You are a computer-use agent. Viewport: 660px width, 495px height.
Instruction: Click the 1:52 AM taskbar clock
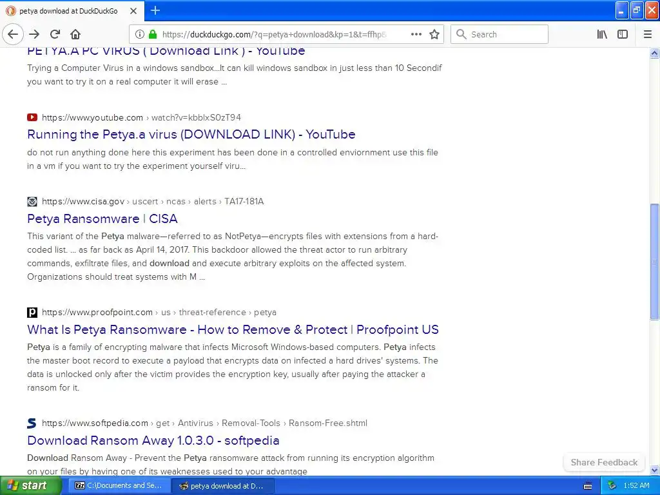point(636,485)
